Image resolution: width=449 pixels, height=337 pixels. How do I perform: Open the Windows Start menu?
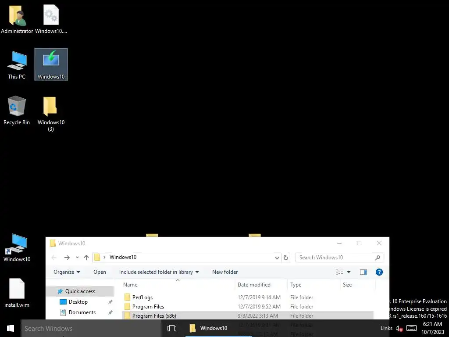tap(11, 328)
